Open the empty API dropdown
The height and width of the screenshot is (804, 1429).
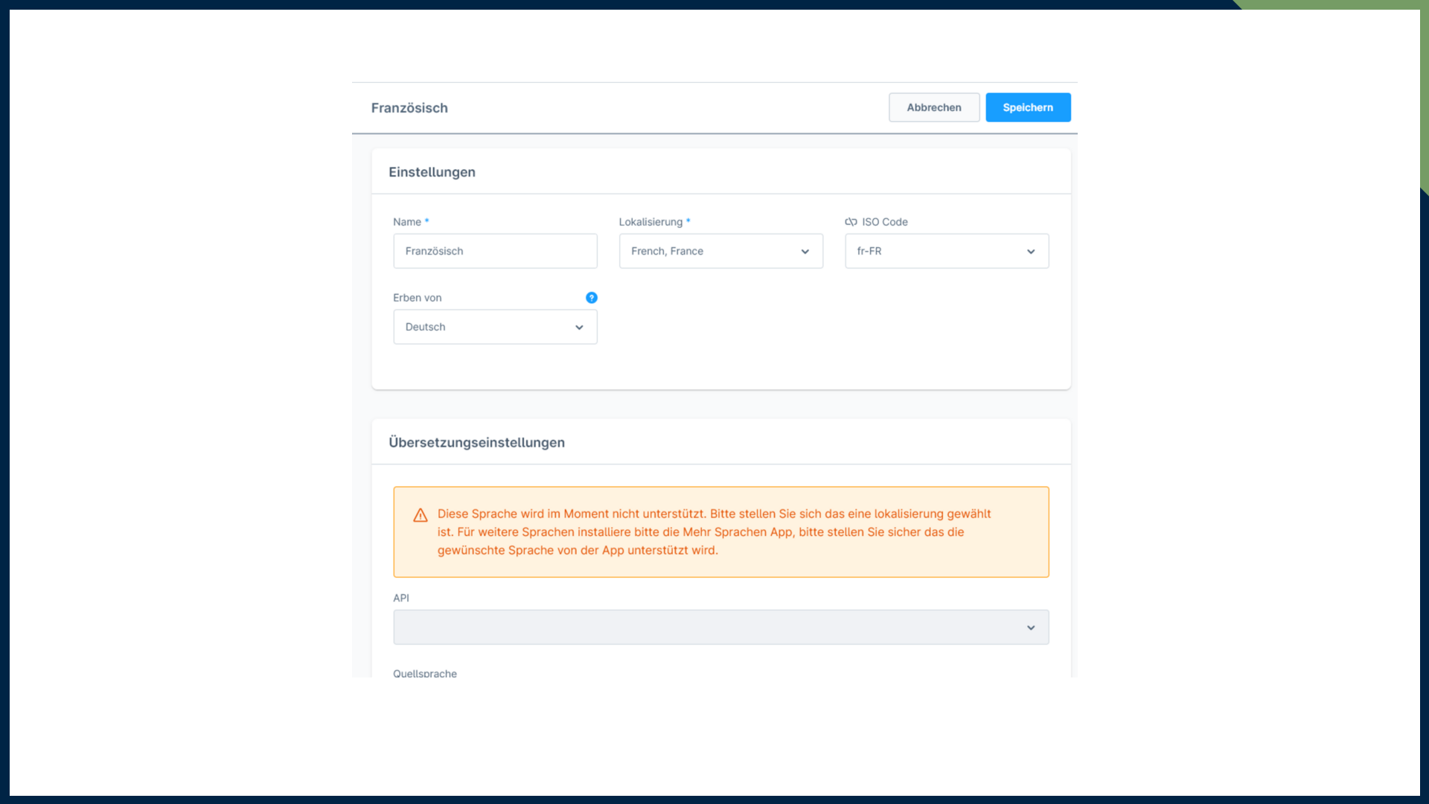point(707,628)
